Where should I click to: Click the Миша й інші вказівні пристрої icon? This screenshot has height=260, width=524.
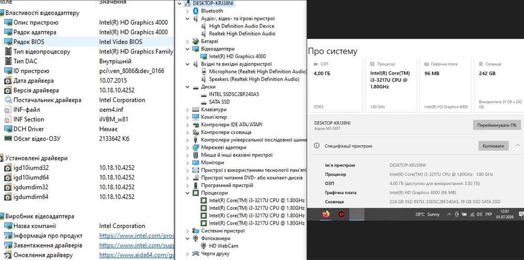pos(196,155)
